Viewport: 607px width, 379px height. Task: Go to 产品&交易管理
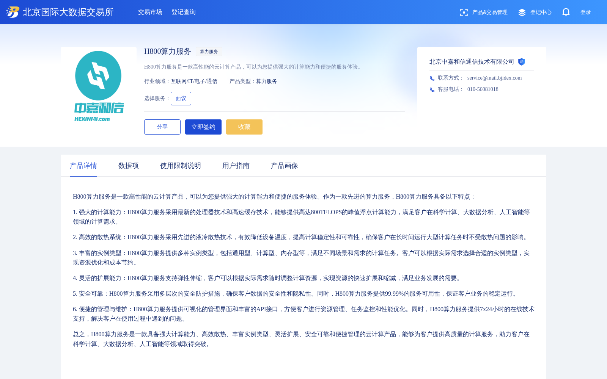click(x=490, y=13)
